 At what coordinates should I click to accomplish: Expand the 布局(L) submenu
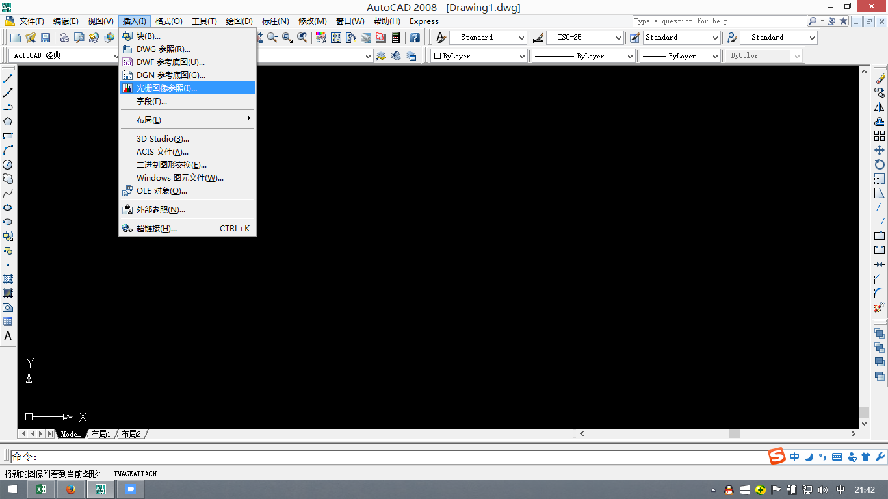(x=187, y=120)
